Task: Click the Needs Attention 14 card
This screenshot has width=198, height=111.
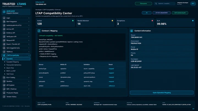Action: 95,22
